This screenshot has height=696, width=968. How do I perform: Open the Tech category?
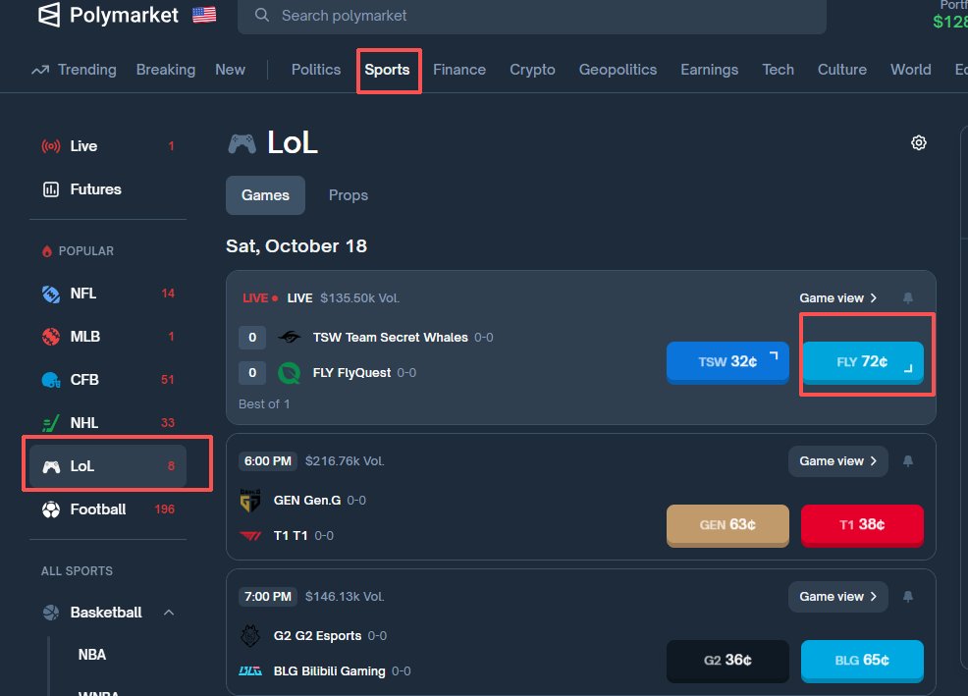tap(778, 70)
